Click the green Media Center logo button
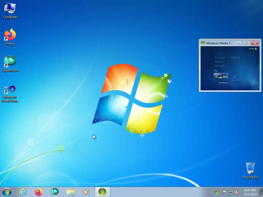Viewport: 263px width, 197px height. (x=256, y=49)
